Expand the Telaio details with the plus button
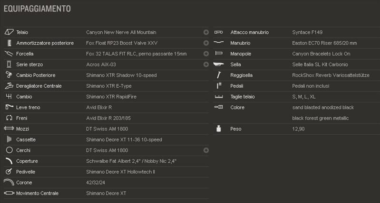 point(206,32)
